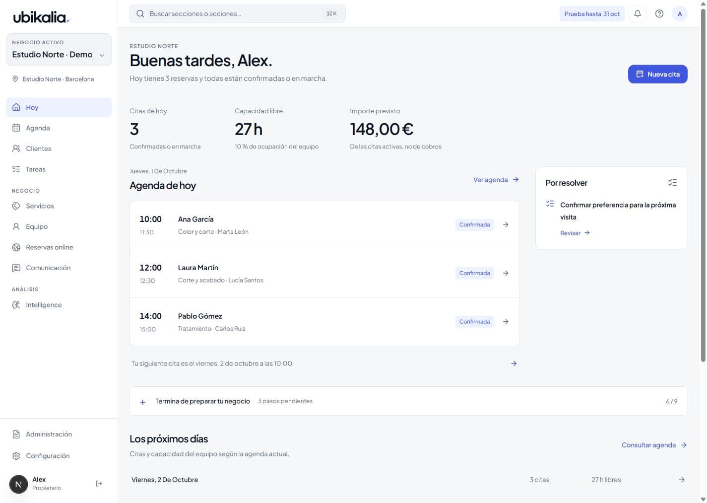Screen dimensions: 707x503
Task: Click the search sections input field
Action: point(237,14)
